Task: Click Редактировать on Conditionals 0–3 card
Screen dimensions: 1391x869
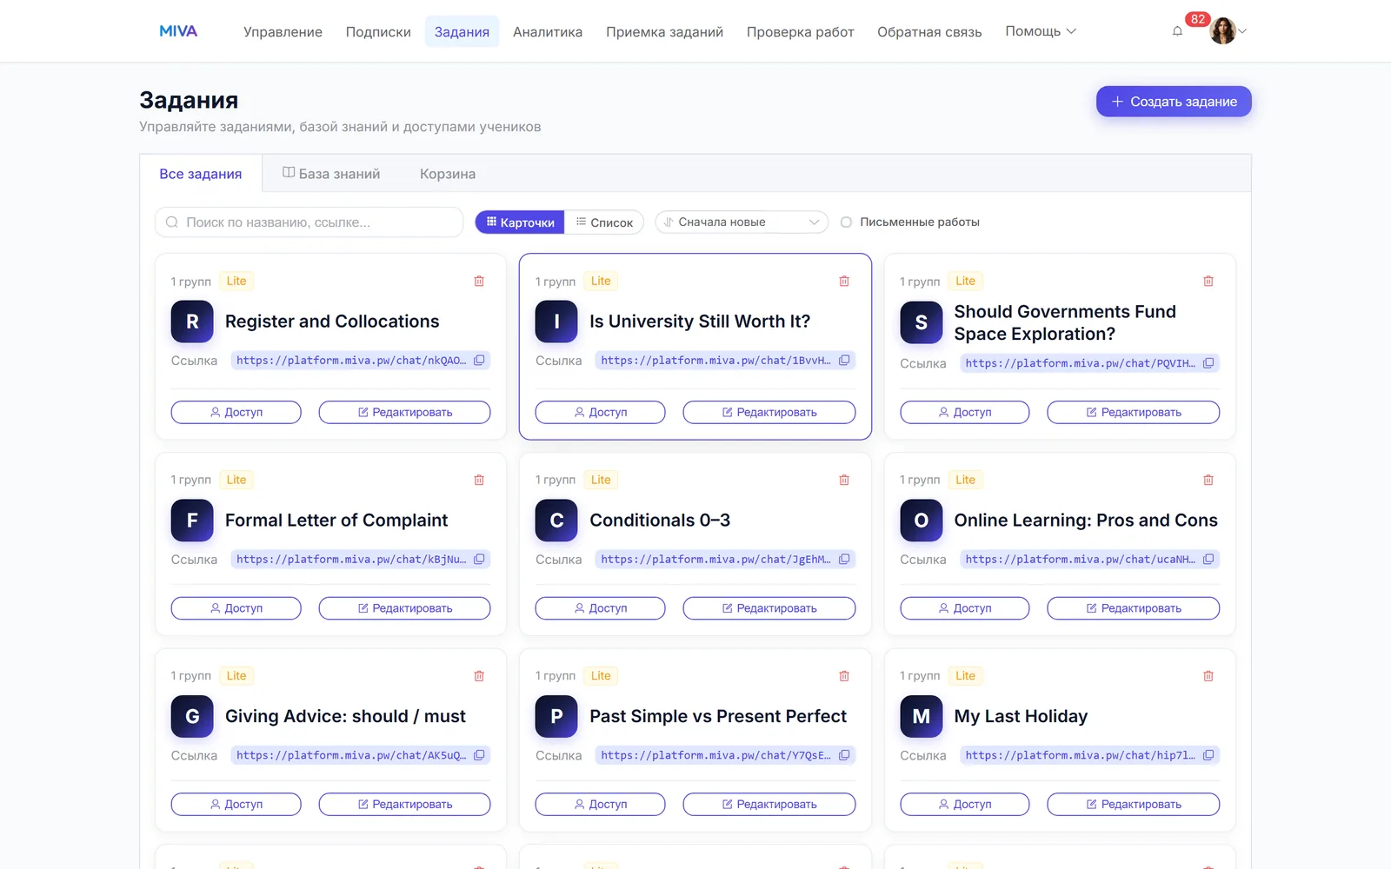Action: tap(769, 608)
